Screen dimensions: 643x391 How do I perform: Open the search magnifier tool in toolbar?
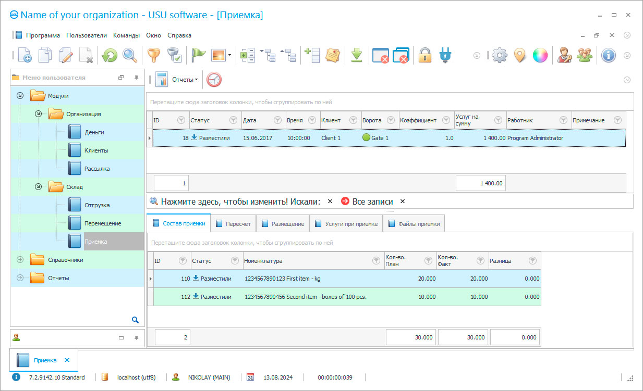point(130,55)
